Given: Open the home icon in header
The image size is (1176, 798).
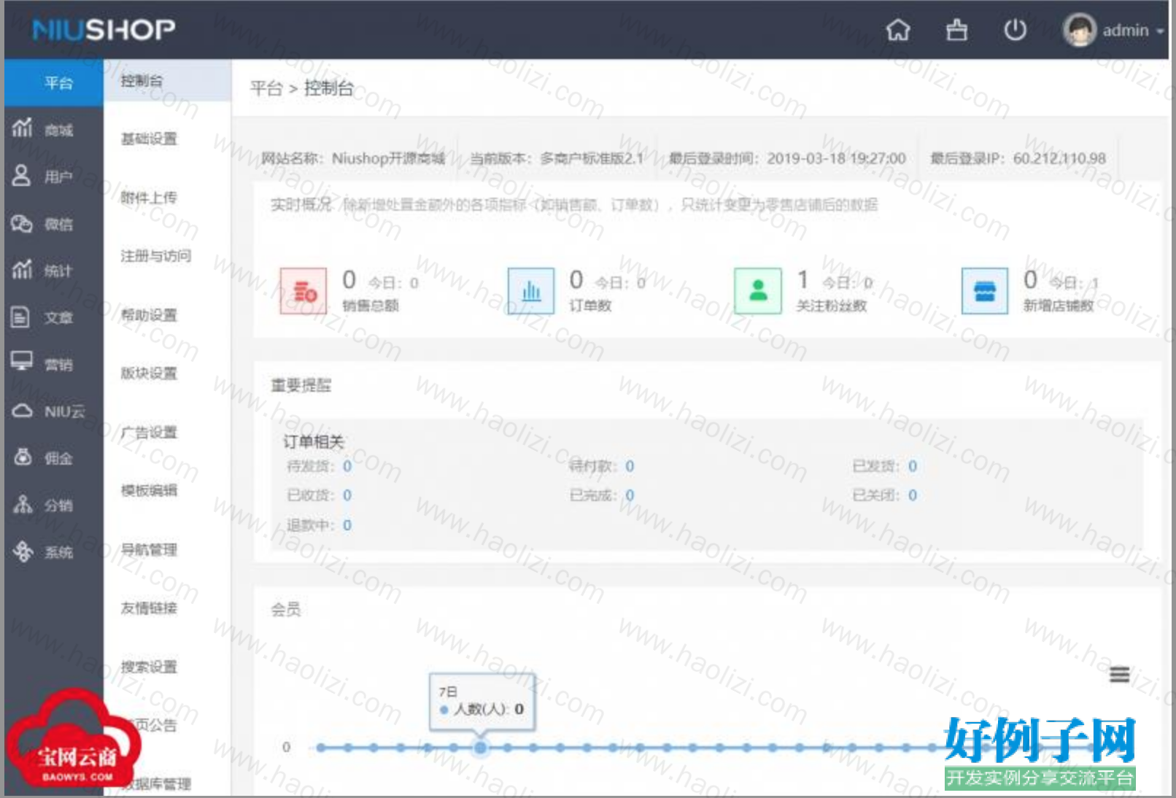Looking at the screenshot, I should click(x=898, y=30).
